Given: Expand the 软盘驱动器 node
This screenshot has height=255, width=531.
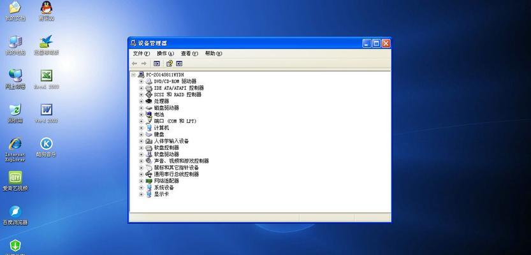Looking at the screenshot, I should pos(142,154).
